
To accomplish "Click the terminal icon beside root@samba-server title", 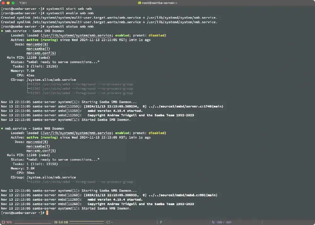I will click(x=140, y=2).
